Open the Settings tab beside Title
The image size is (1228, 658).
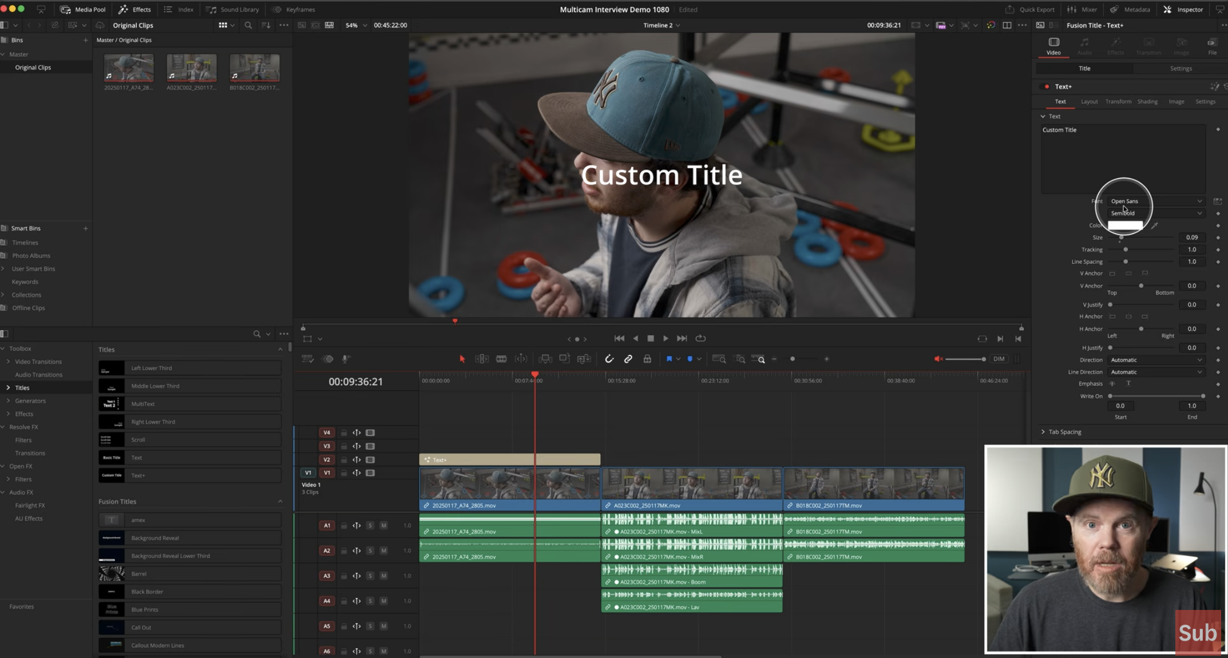click(1181, 68)
